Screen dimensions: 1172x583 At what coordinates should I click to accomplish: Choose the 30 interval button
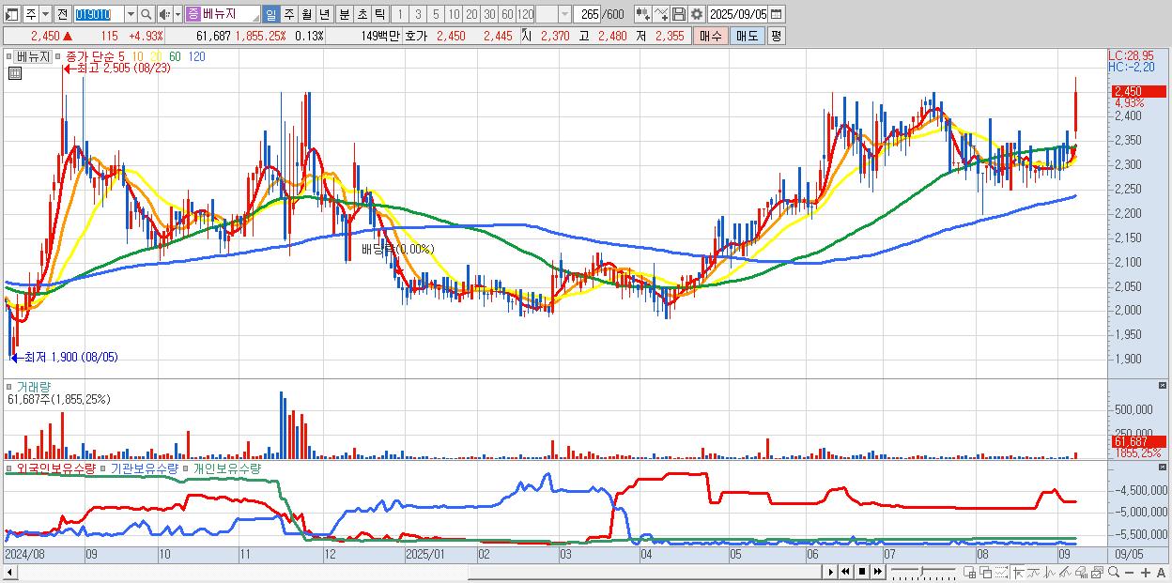tap(489, 14)
